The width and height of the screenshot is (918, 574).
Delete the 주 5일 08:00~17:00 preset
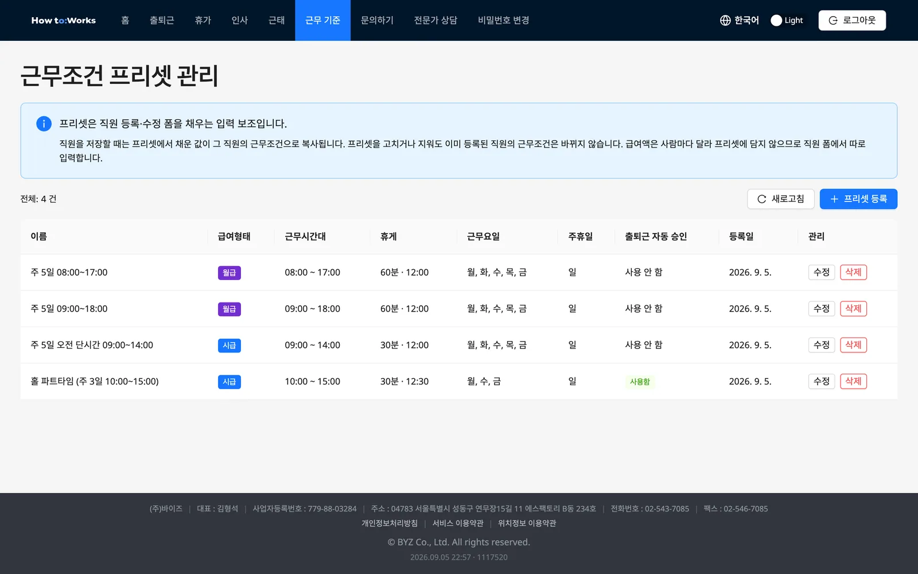point(853,272)
